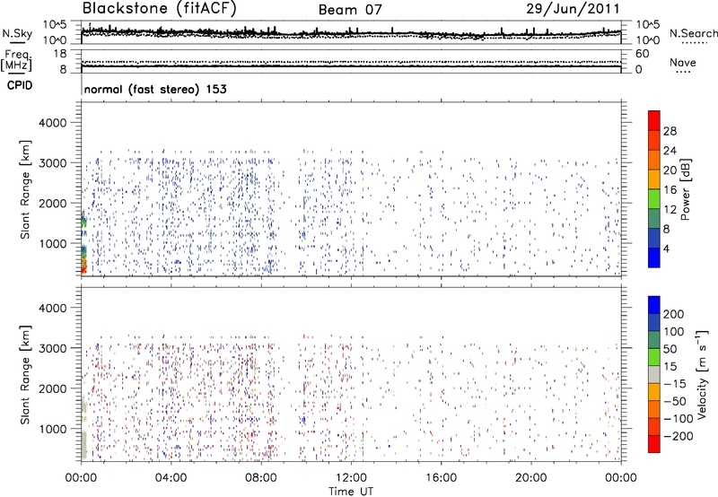Click the '-15' label on Velocity colorbar

[x=674, y=383]
